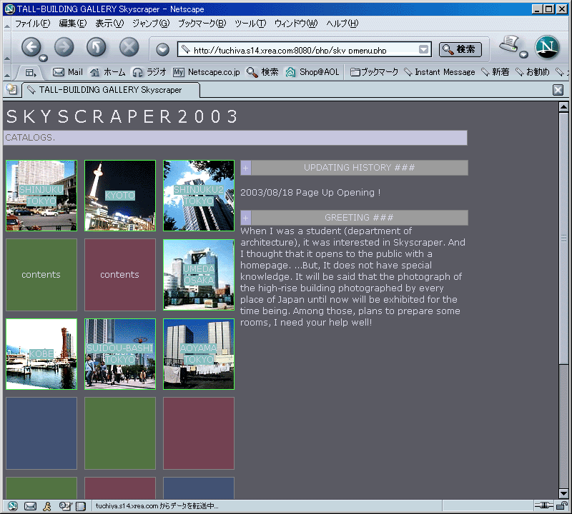Open the SHINJUKU2 TOKYO thumbnail
This screenshot has width=572, height=514.
199,196
